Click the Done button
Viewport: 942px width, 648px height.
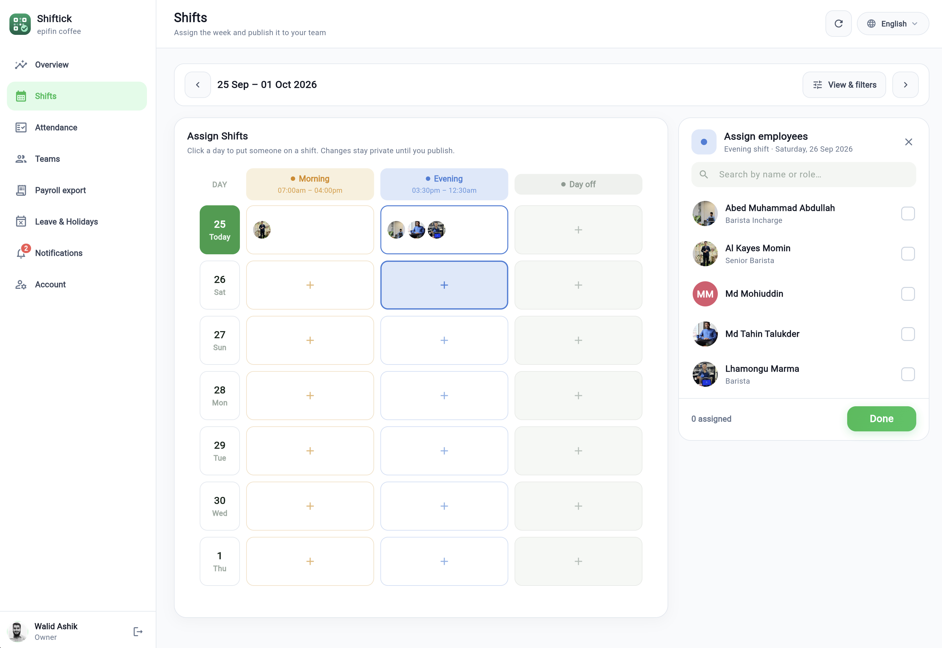pyautogui.click(x=881, y=418)
